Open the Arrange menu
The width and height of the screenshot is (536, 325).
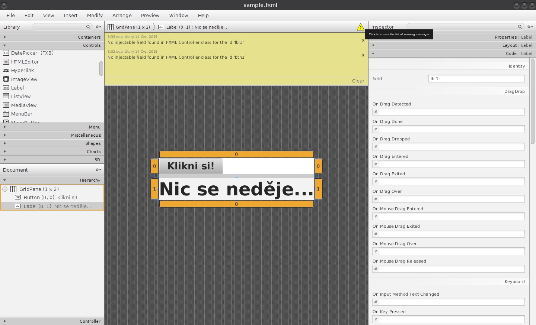(122, 15)
